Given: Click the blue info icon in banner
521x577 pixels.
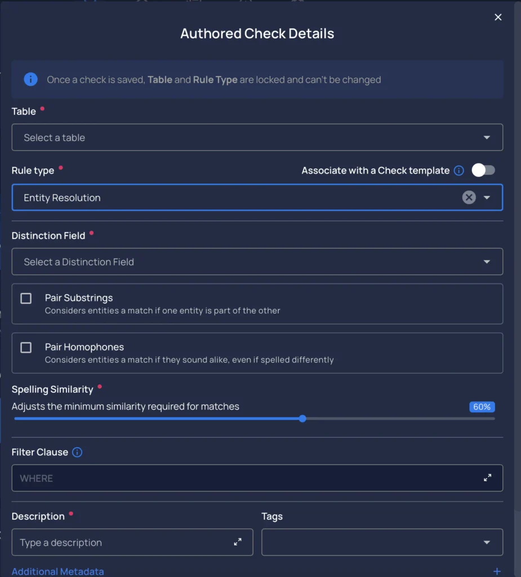Looking at the screenshot, I should click(30, 79).
